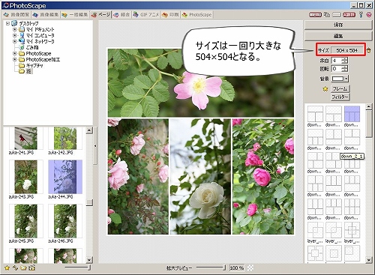
Task: Click the thumbnail list scroll down arrow
Action: tap(89, 260)
